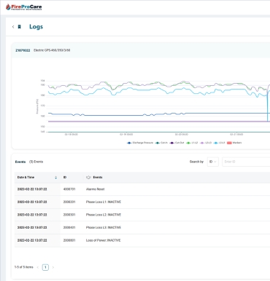Select the Loss of Power: INACTIVE event

pos(103,240)
